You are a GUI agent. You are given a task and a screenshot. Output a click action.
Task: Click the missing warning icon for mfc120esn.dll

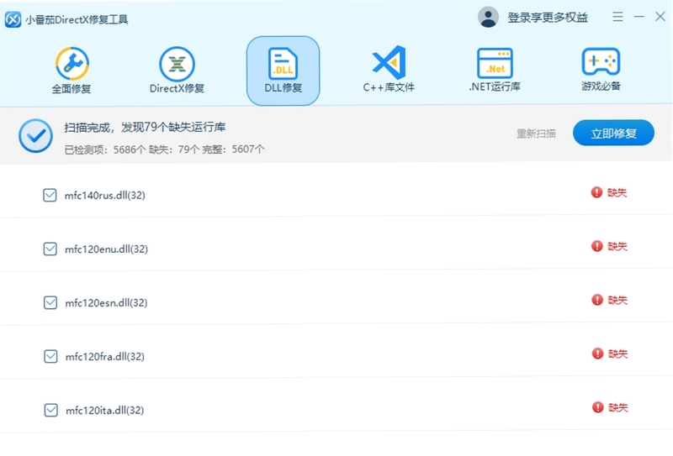[x=597, y=300]
